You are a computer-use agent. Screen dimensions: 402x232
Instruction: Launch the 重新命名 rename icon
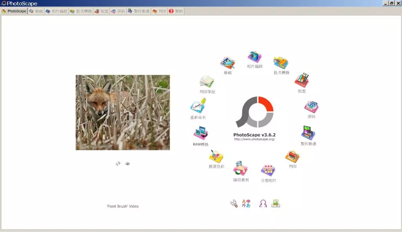click(198, 106)
